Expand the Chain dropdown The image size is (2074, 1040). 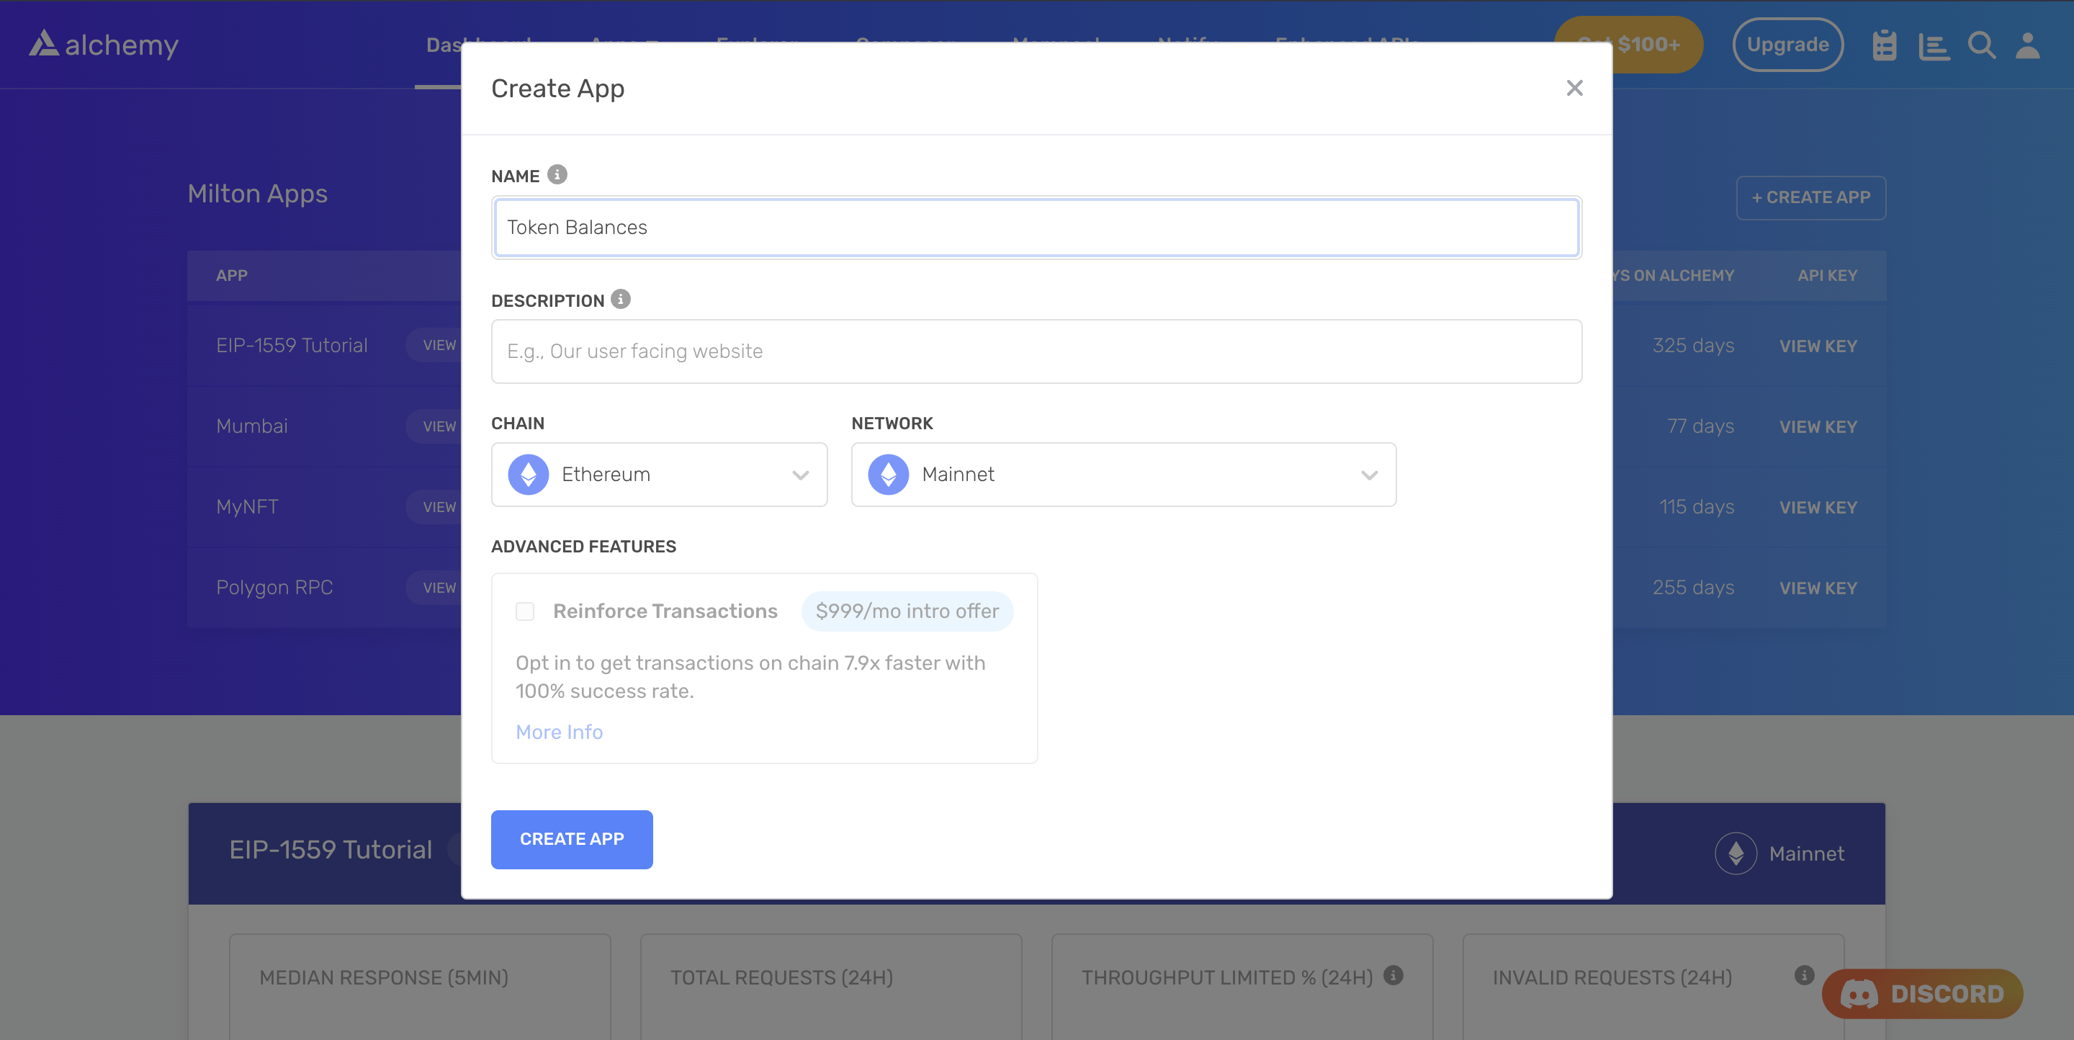(799, 475)
